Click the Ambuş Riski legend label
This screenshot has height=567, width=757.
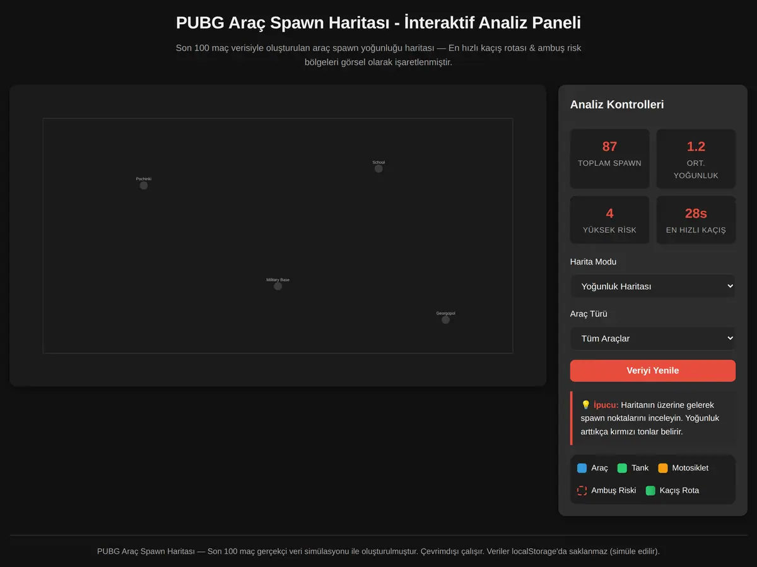pos(614,491)
